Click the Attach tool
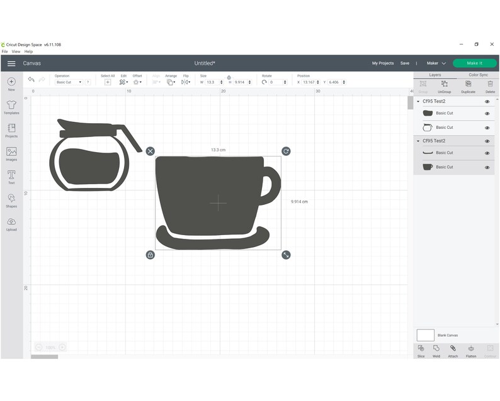Screen dimensions: 500x401 pos(453,351)
